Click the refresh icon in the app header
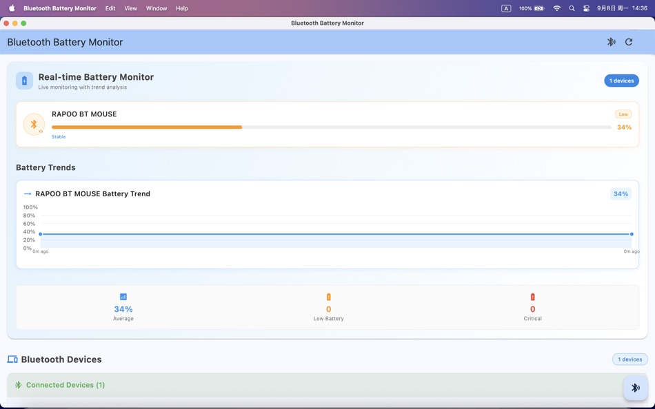The image size is (655, 409). point(628,41)
